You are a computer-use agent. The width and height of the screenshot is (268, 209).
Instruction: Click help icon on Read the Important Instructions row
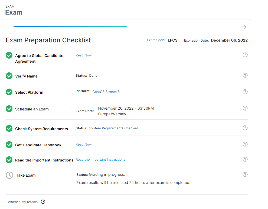point(245,159)
